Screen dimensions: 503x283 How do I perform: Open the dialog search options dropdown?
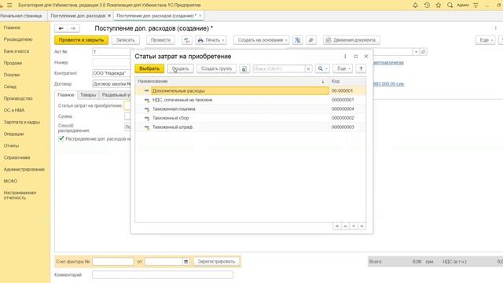322,68
